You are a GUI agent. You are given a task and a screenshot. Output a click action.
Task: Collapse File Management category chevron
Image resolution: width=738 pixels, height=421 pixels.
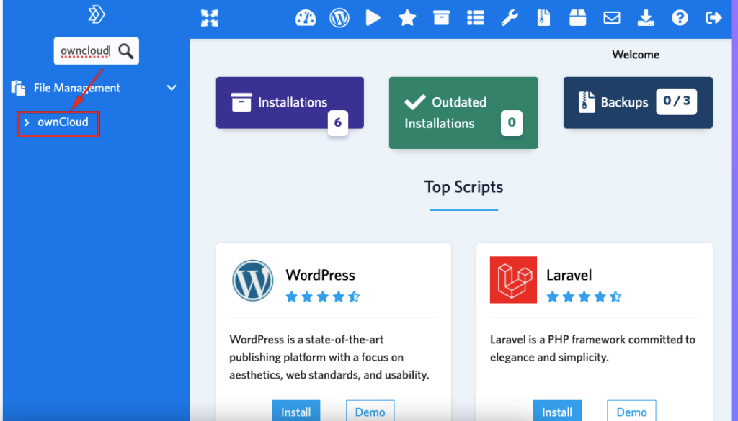point(172,88)
